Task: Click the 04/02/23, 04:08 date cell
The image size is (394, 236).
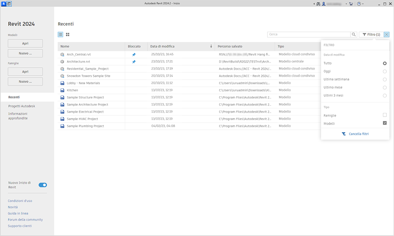Action: [163, 126]
